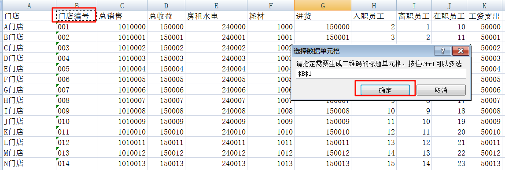This screenshot has width=505, height=170.
Task: Click revenue cell 150011 in column D
Action: (166, 142)
